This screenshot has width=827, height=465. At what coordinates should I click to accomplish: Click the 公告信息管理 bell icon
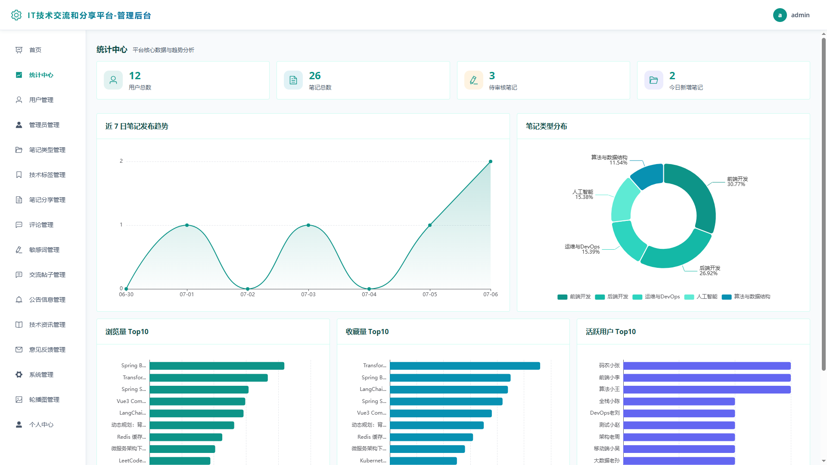(x=19, y=300)
